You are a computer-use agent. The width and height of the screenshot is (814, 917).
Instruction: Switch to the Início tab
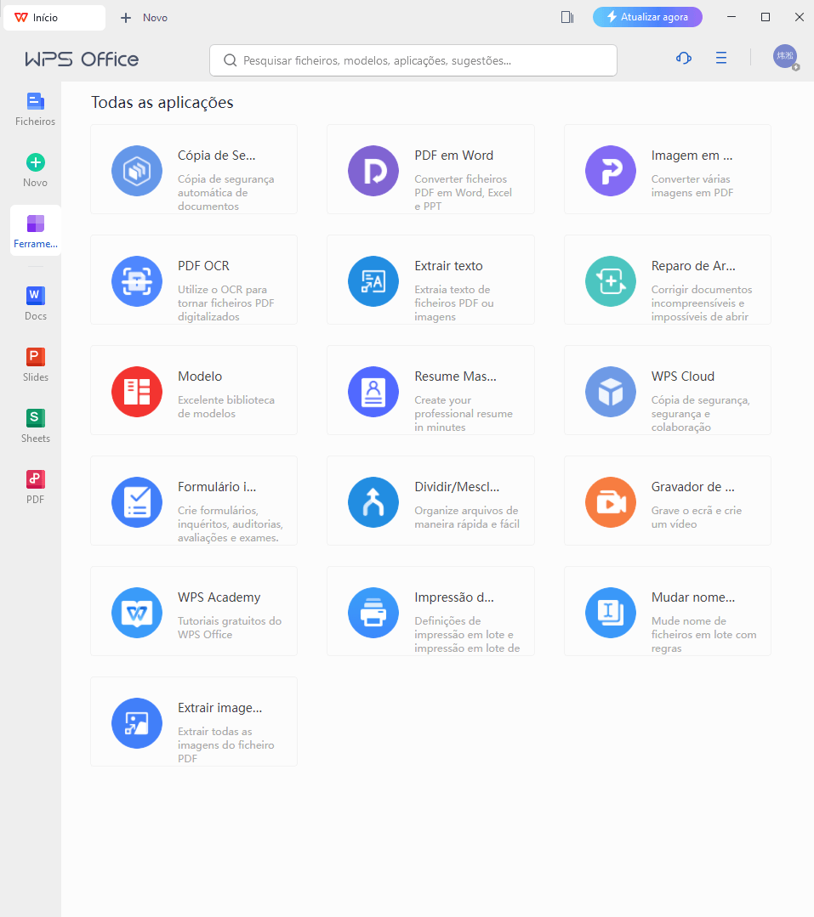click(54, 16)
